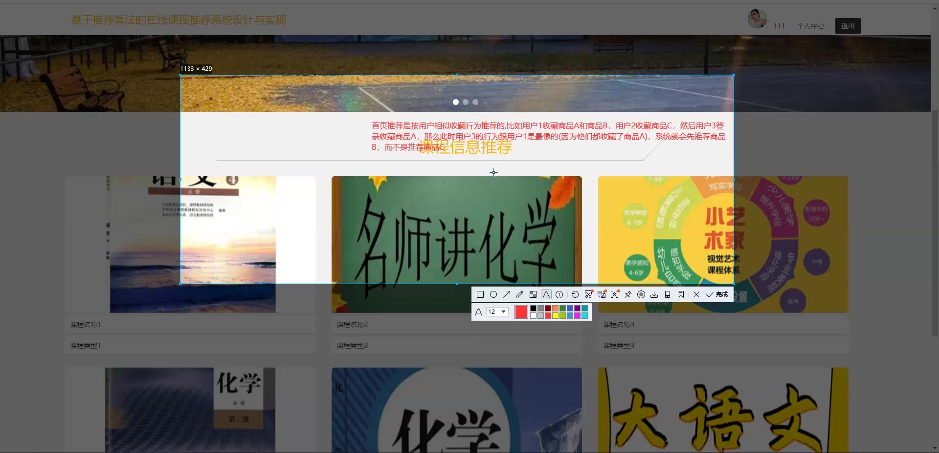Select the second carousel indicator dot
The width and height of the screenshot is (939, 453).
(x=466, y=102)
